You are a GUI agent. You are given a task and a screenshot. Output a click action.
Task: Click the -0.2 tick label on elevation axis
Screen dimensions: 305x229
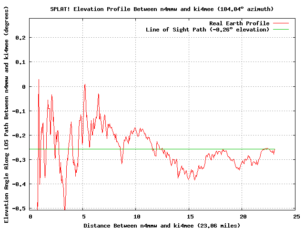pyautogui.click(x=19, y=135)
